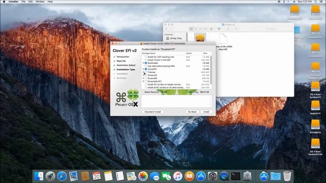Click the Apple menu logo
Screen dimensions: 326x183
[x=4, y=2]
